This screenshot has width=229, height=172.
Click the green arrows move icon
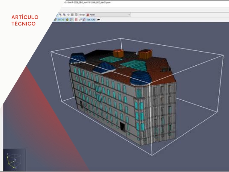63,20
